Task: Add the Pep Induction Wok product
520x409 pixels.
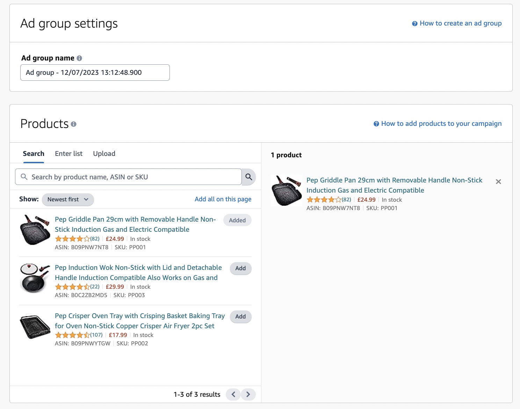Action: coord(240,268)
